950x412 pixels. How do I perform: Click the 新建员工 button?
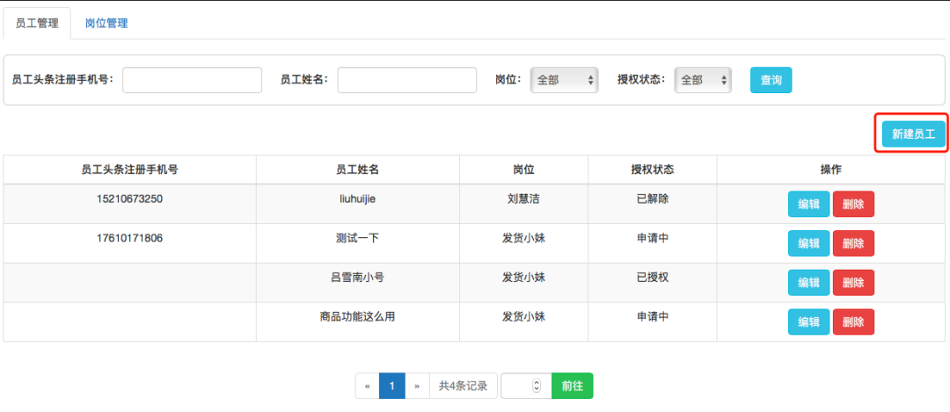coord(914,134)
